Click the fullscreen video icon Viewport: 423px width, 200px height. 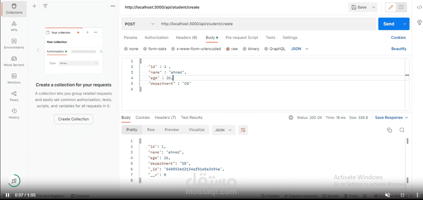click(402, 195)
